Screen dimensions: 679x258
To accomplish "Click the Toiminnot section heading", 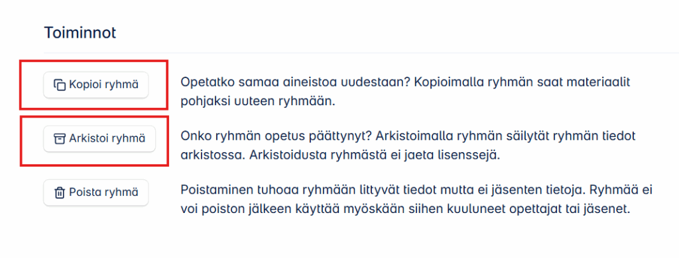I will 80,33.
